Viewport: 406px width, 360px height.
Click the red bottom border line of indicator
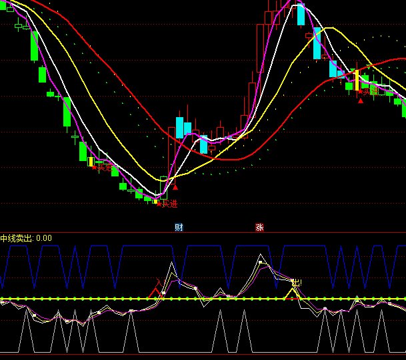coord(200,355)
